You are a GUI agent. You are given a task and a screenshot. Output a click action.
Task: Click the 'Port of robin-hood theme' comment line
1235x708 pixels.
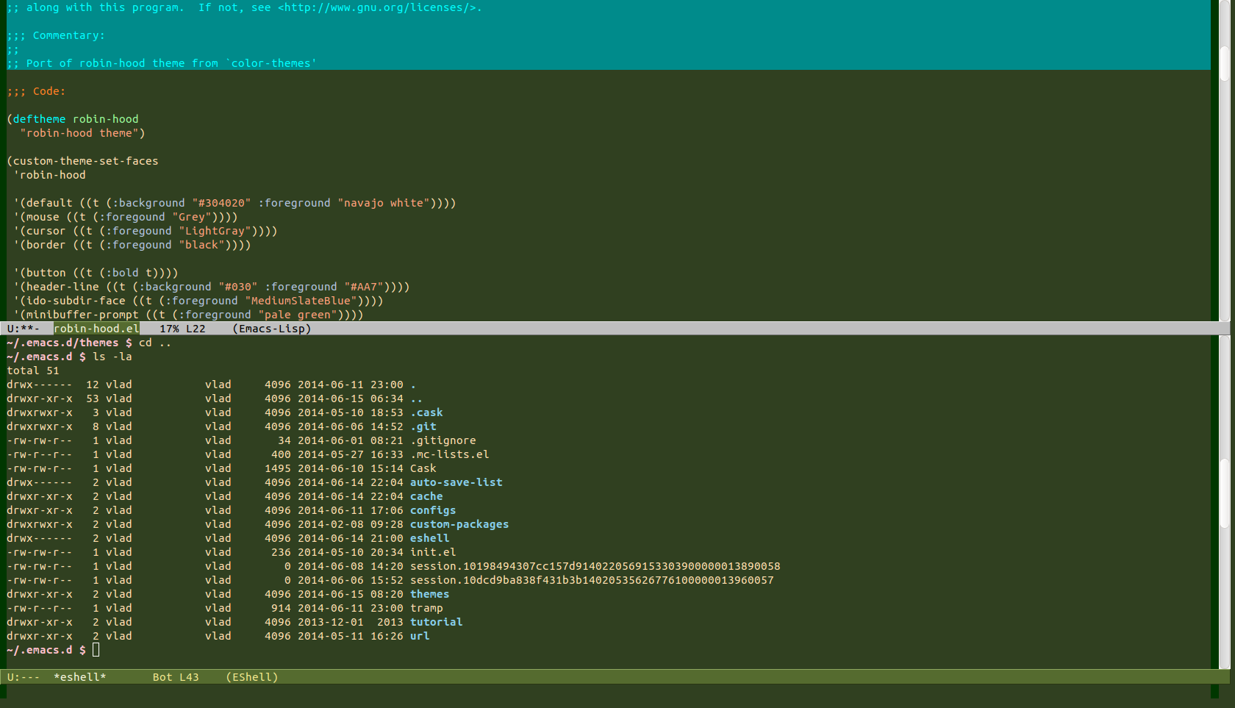point(162,63)
